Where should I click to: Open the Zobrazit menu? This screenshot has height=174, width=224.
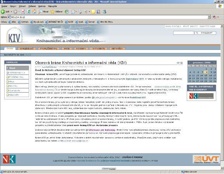22,6
